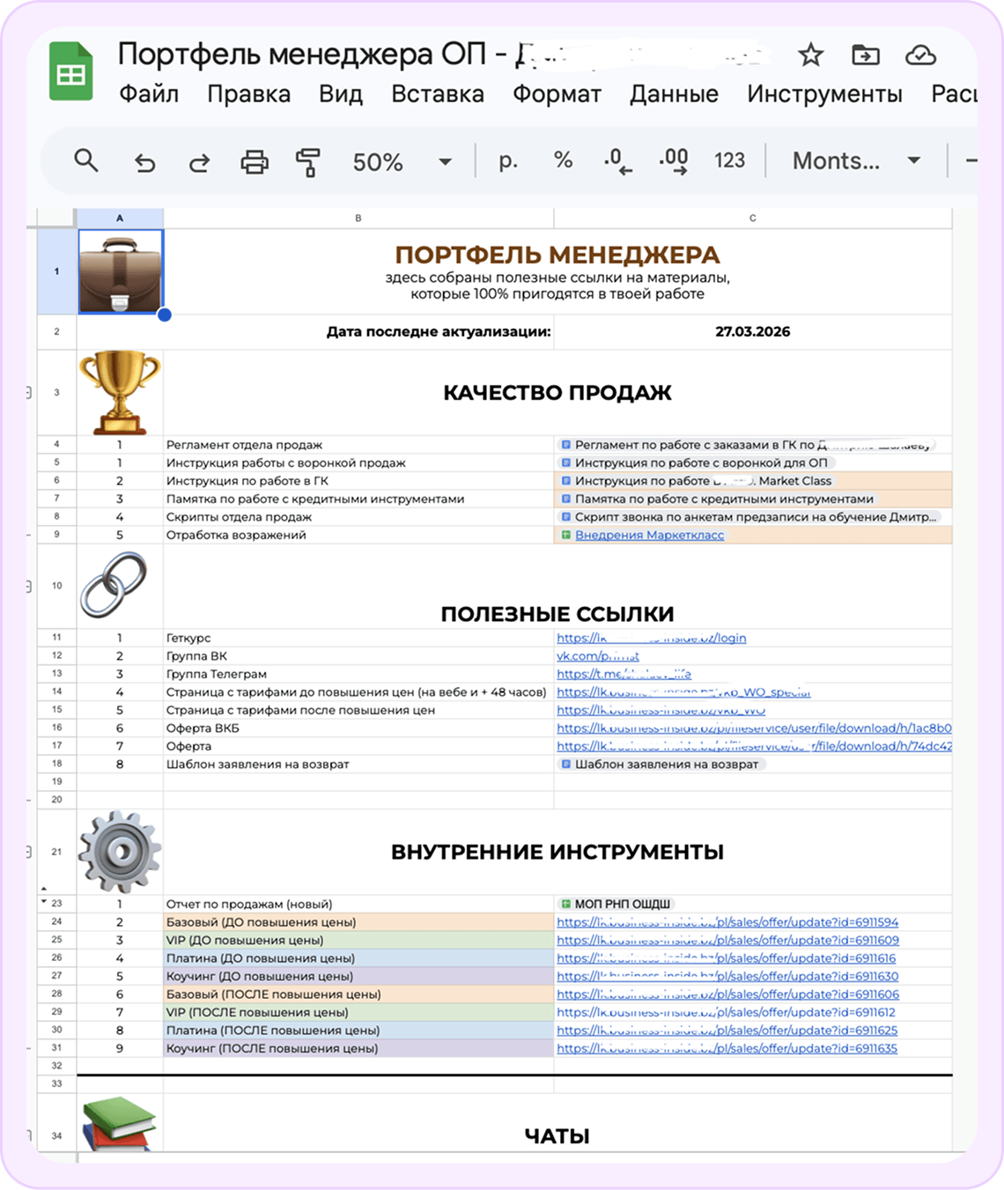
Task: Select the КАЧЕСТВО ПРОДАЖ heading cell
Action: 557,393
